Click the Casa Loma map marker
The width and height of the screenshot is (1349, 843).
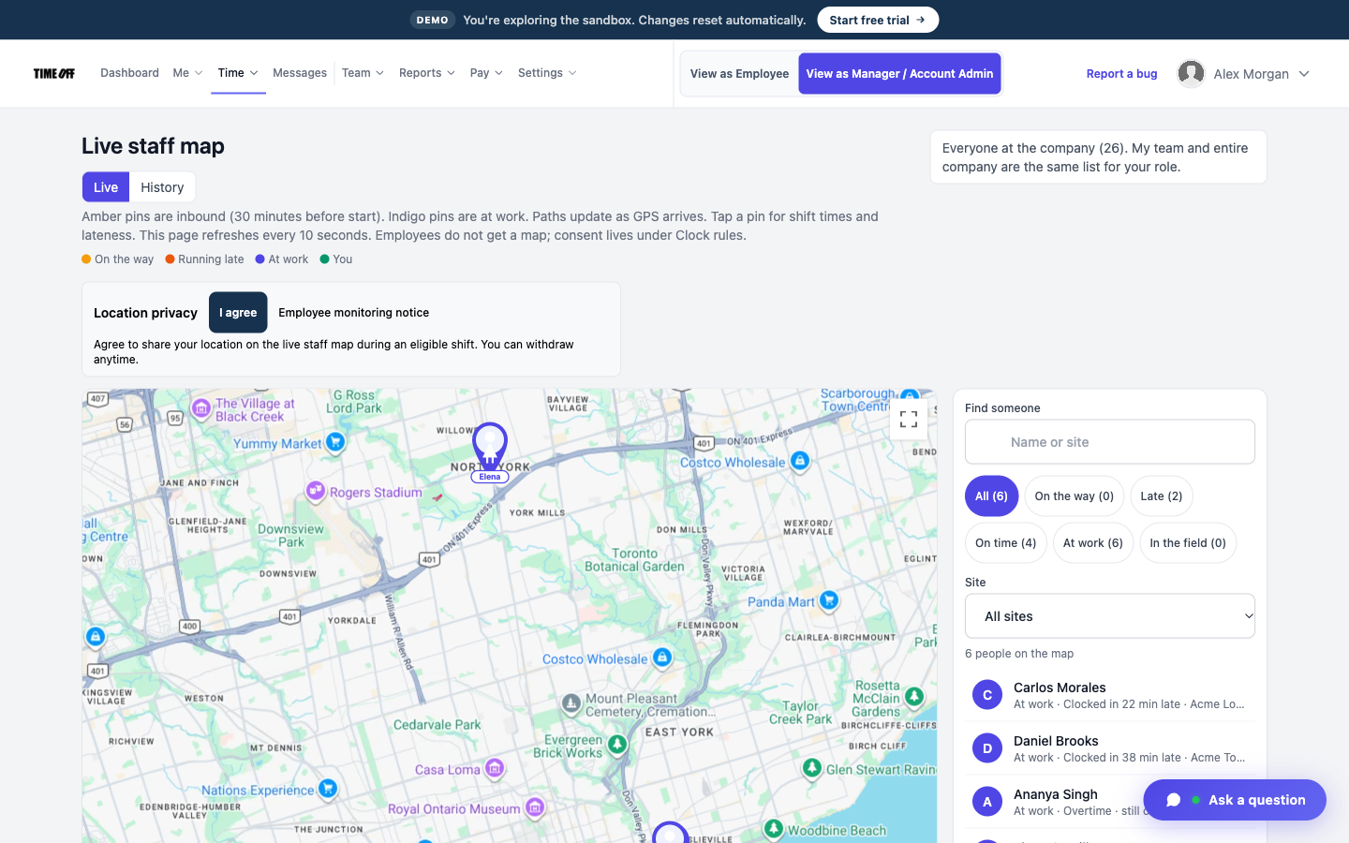point(495,769)
